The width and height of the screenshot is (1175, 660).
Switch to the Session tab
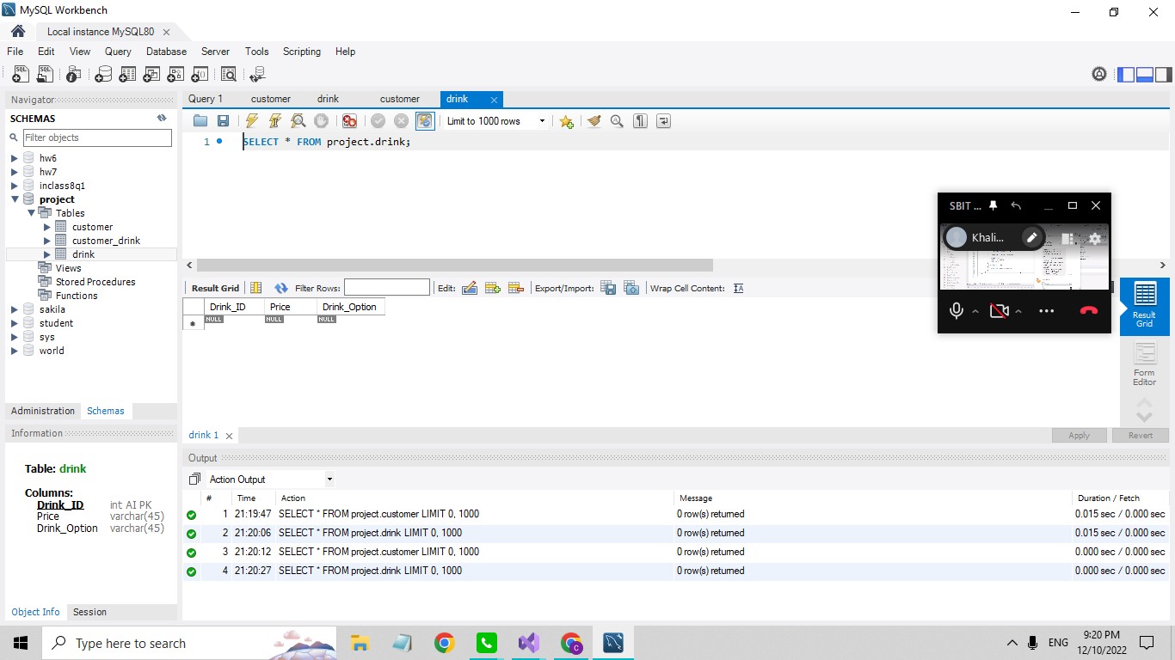tap(89, 612)
